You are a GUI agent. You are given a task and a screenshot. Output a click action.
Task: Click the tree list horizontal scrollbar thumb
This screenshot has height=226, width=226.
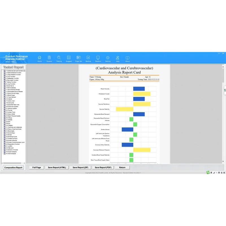point(12,163)
